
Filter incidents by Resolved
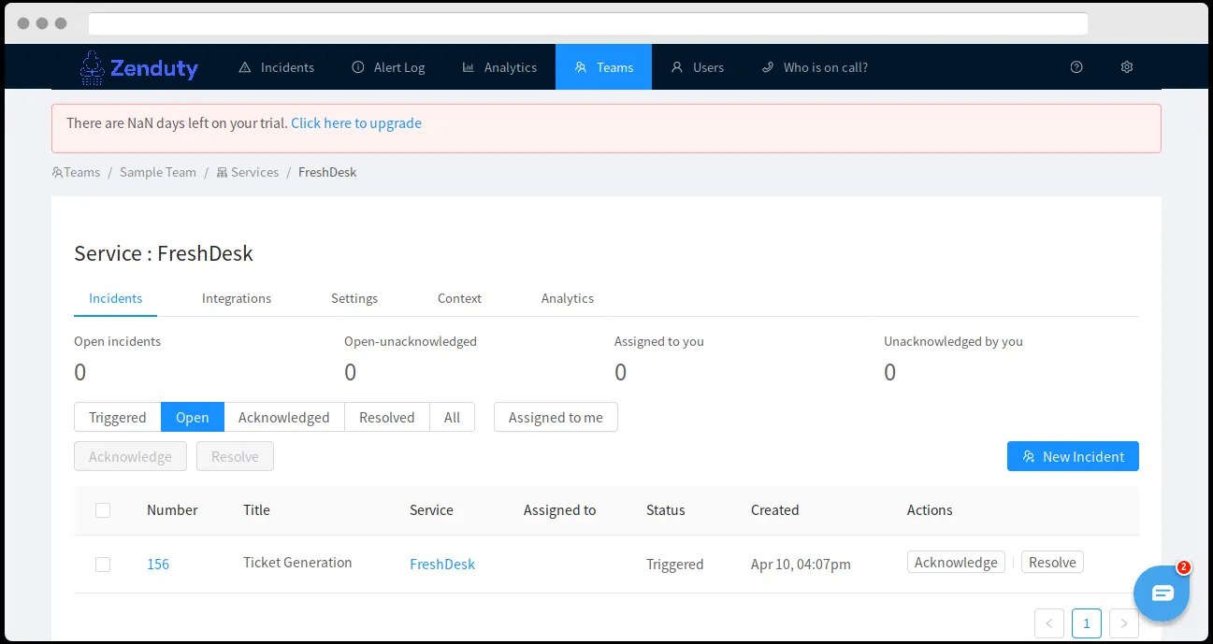pyautogui.click(x=387, y=418)
